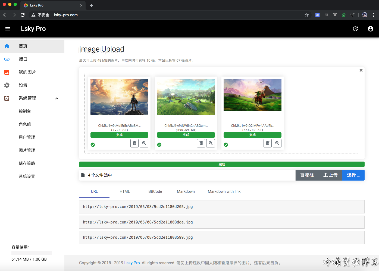Delete the 890.69 KB image via trash icon
The image size is (379, 271).
pyautogui.click(x=201, y=143)
